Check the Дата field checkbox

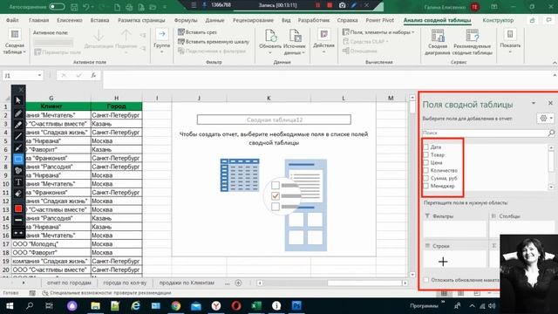click(426, 147)
